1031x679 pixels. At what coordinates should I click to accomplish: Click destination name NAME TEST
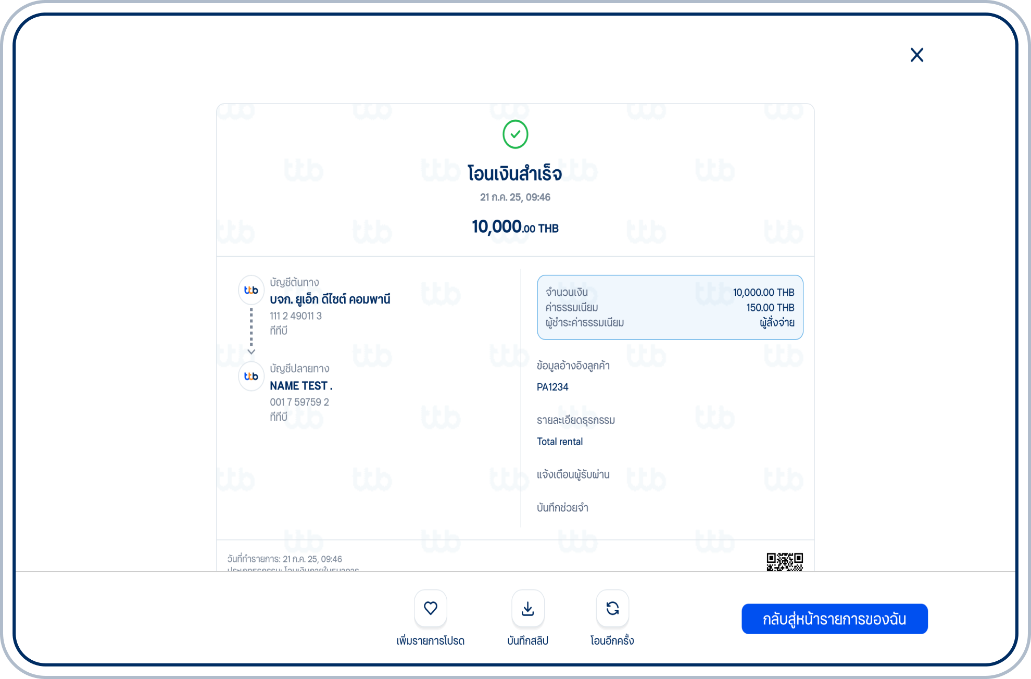click(x=300, y=386)
